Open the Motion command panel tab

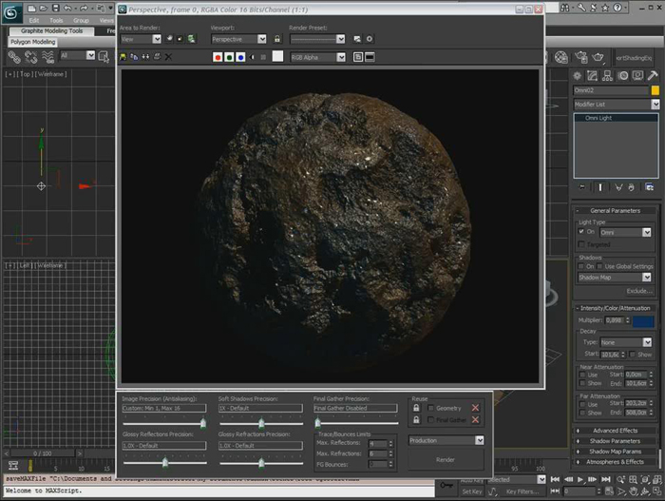622,76
